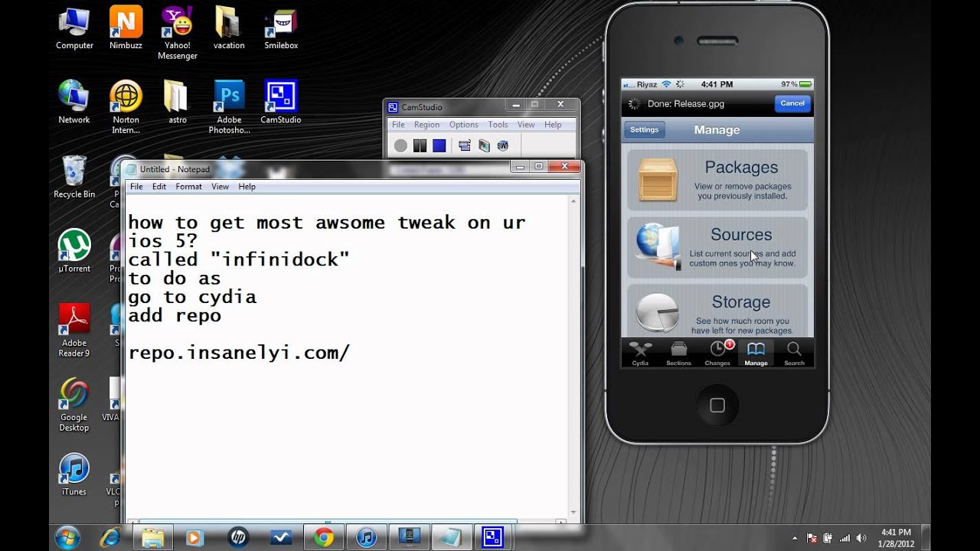The image size is (980, 551).
Task: Open Nimbuzz desktop shortcut
Action: tap(126, 28)
